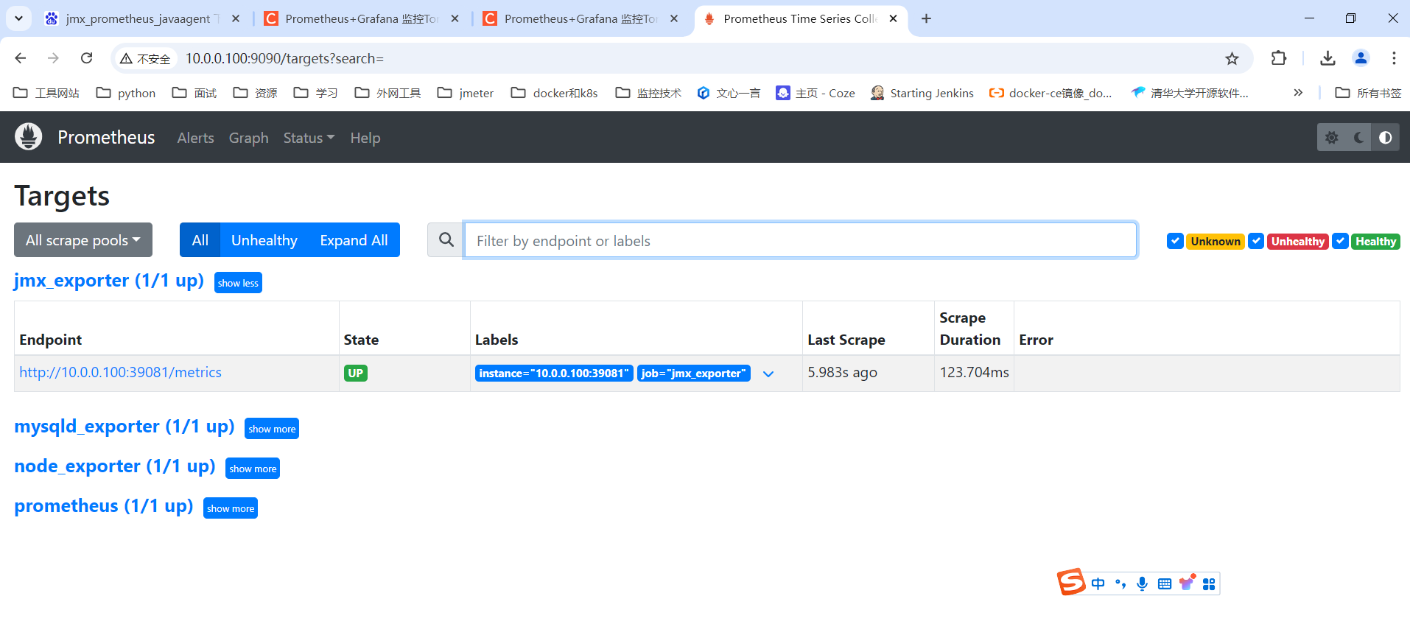
Task: Click Sogou voice input microphone
Action: (x=1142, y=583)
